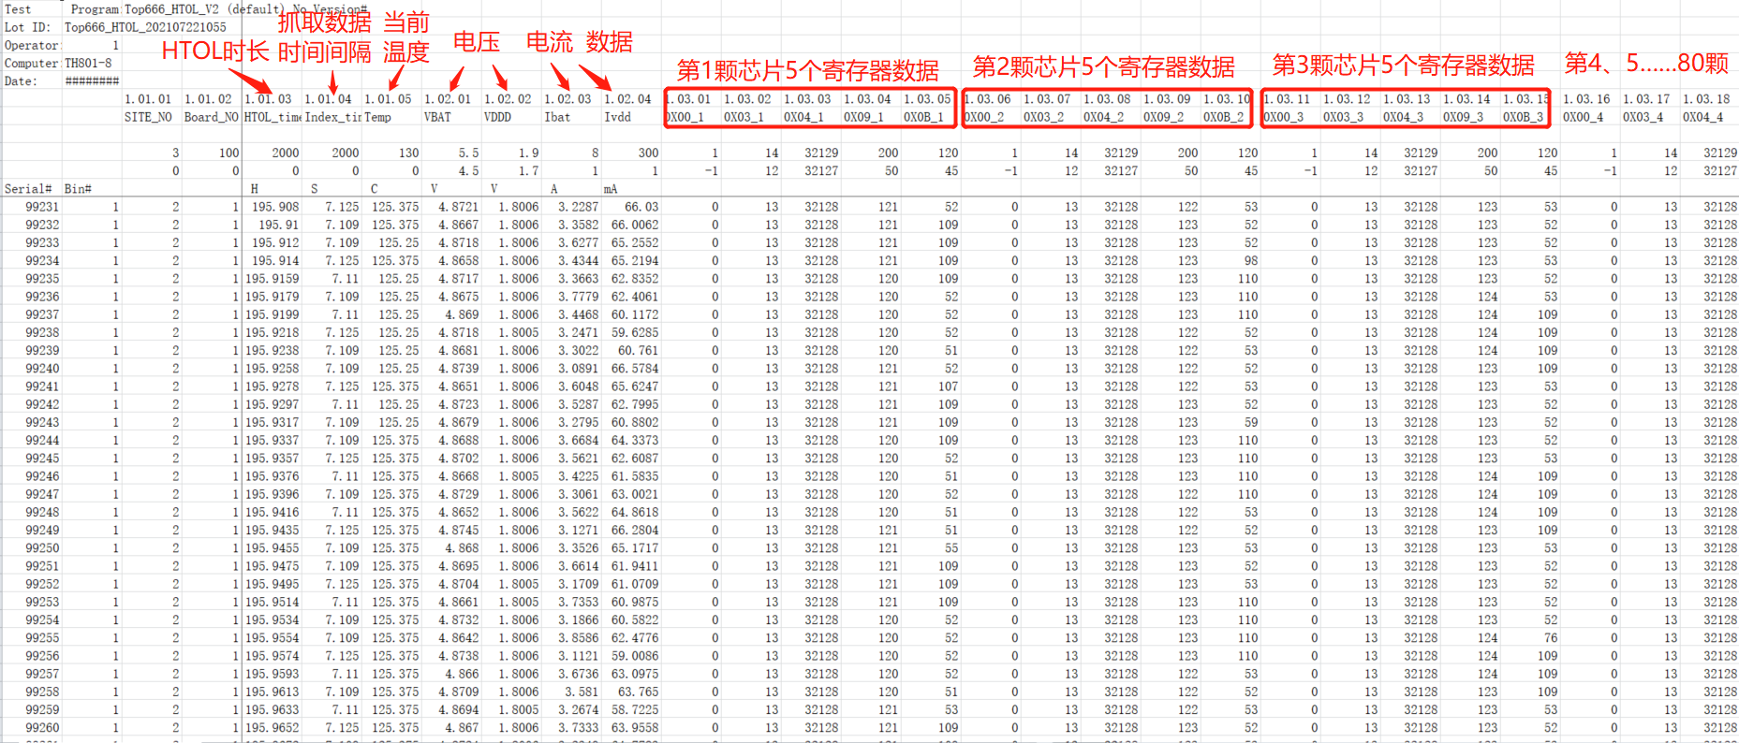Screen dimensions: 1739x743
Task: Select the Serial# header cell
Action: click(x=29, y=189)
